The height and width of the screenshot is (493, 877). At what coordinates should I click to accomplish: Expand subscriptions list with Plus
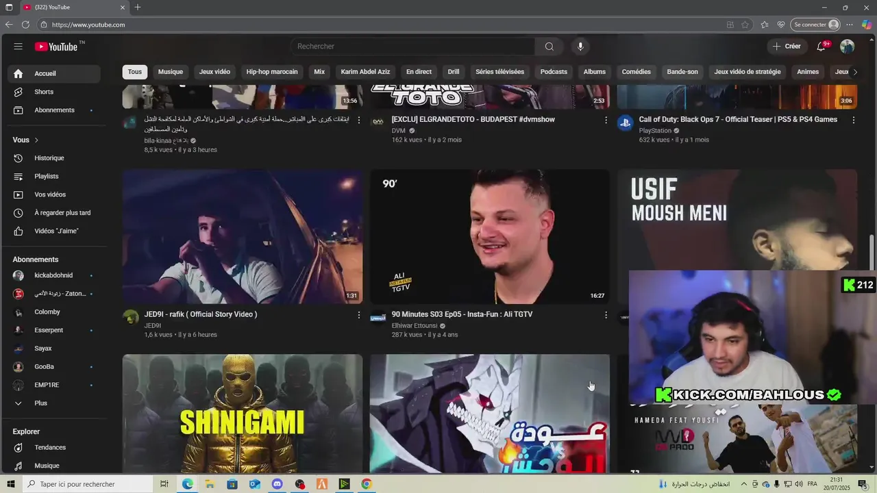coord(54,403)
